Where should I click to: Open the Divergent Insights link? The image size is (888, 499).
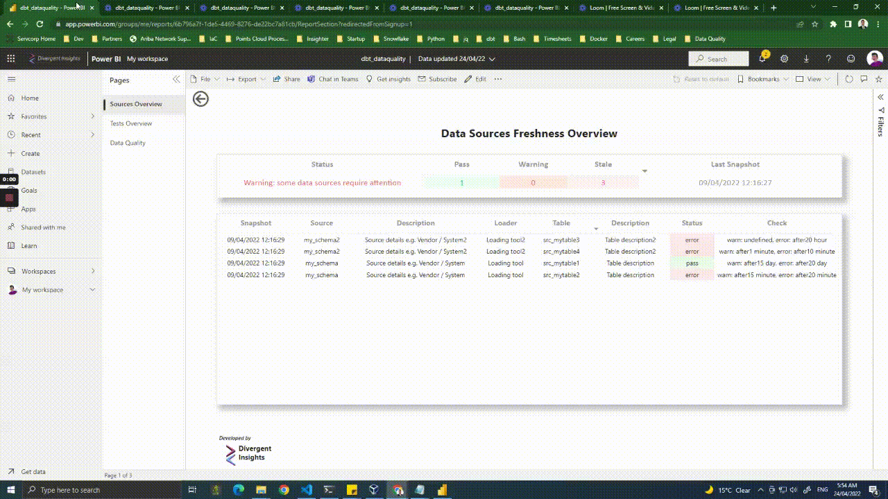pos(248,452)
